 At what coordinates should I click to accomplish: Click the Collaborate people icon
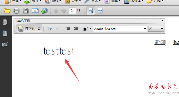click(x=47, y=2)
